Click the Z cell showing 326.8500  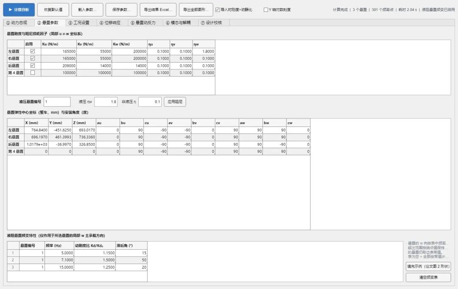(x=84, y=144)
